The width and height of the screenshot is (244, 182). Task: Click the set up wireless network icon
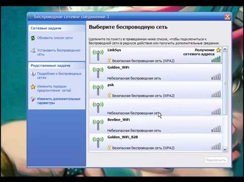(33, 50)
